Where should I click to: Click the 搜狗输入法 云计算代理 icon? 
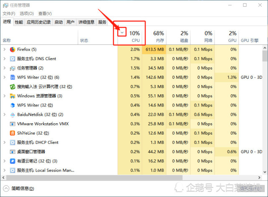[13, 87]
